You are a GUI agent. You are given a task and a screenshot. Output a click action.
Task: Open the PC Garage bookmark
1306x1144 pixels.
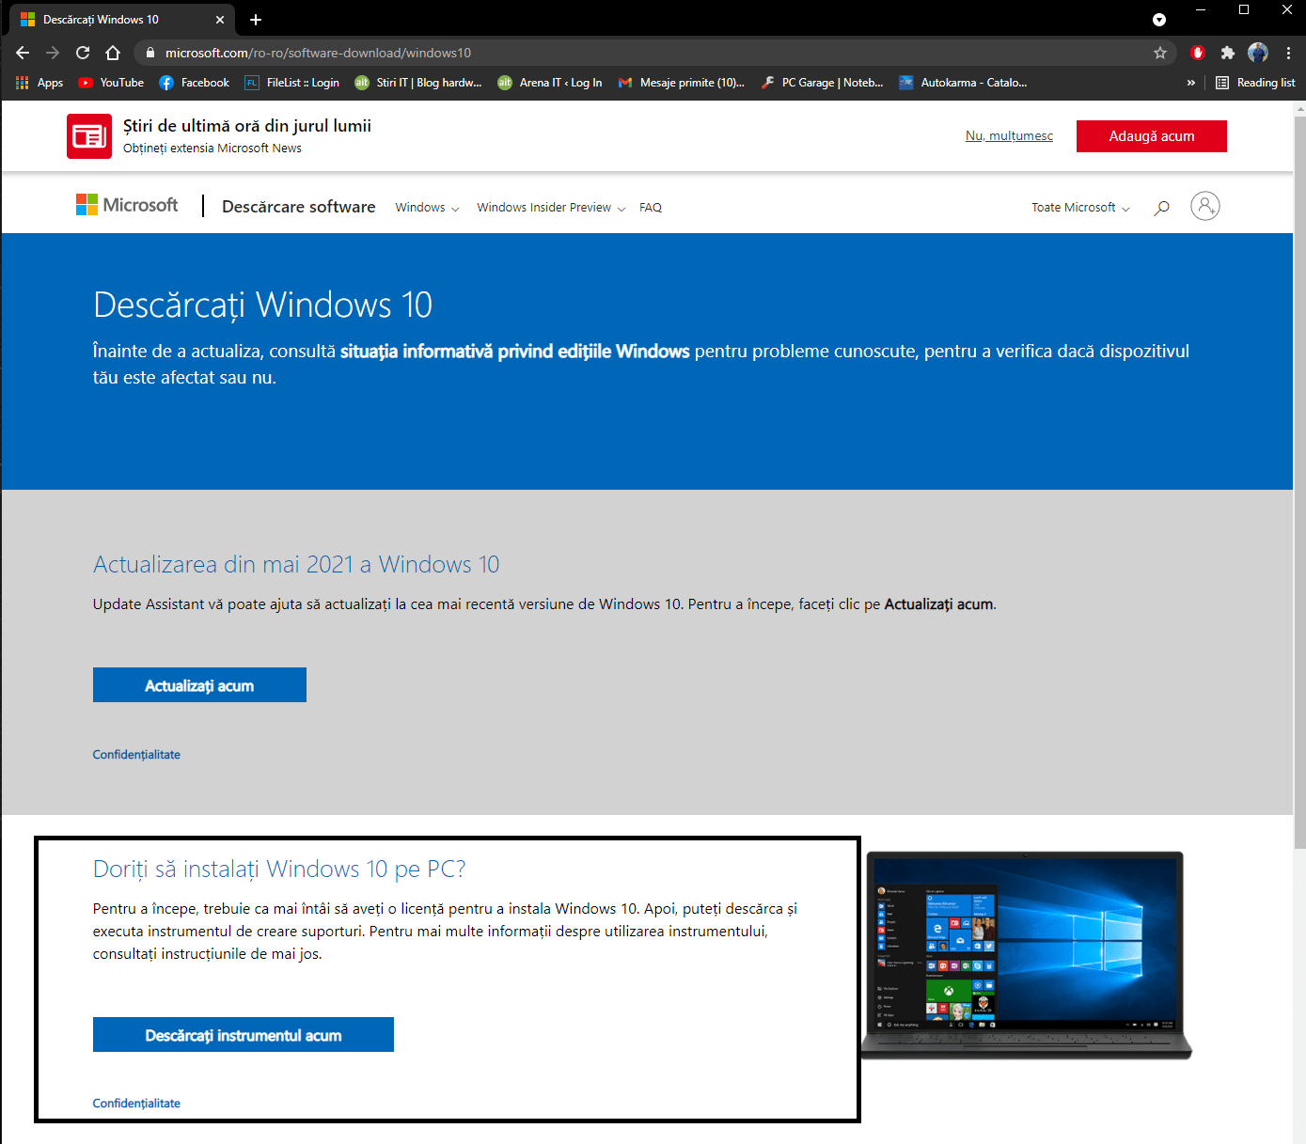tap(822, 83)
